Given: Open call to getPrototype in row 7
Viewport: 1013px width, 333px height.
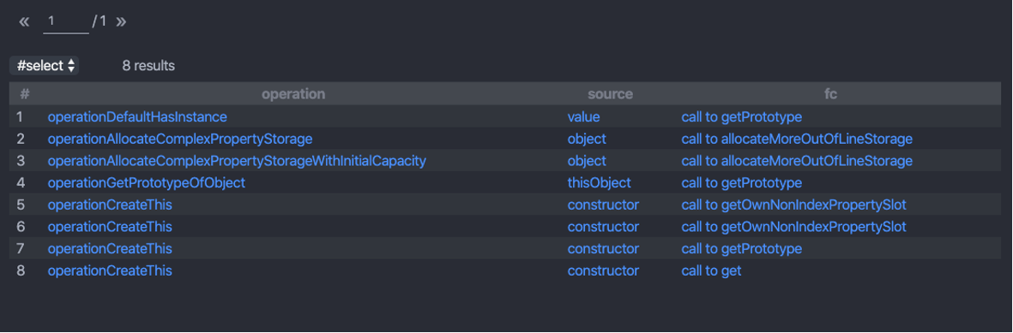Looking at the screenshot, I should tap(742, 248).
